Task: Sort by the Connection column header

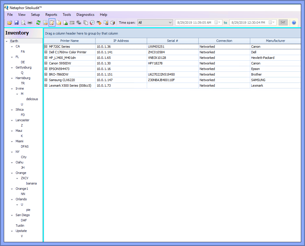Action: pyautogui.click(x=224, y=41)
